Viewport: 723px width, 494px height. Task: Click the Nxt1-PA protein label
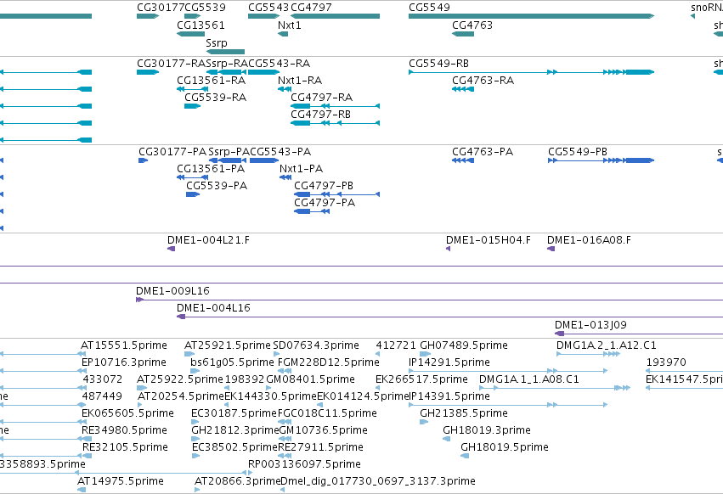click(301, 169)
